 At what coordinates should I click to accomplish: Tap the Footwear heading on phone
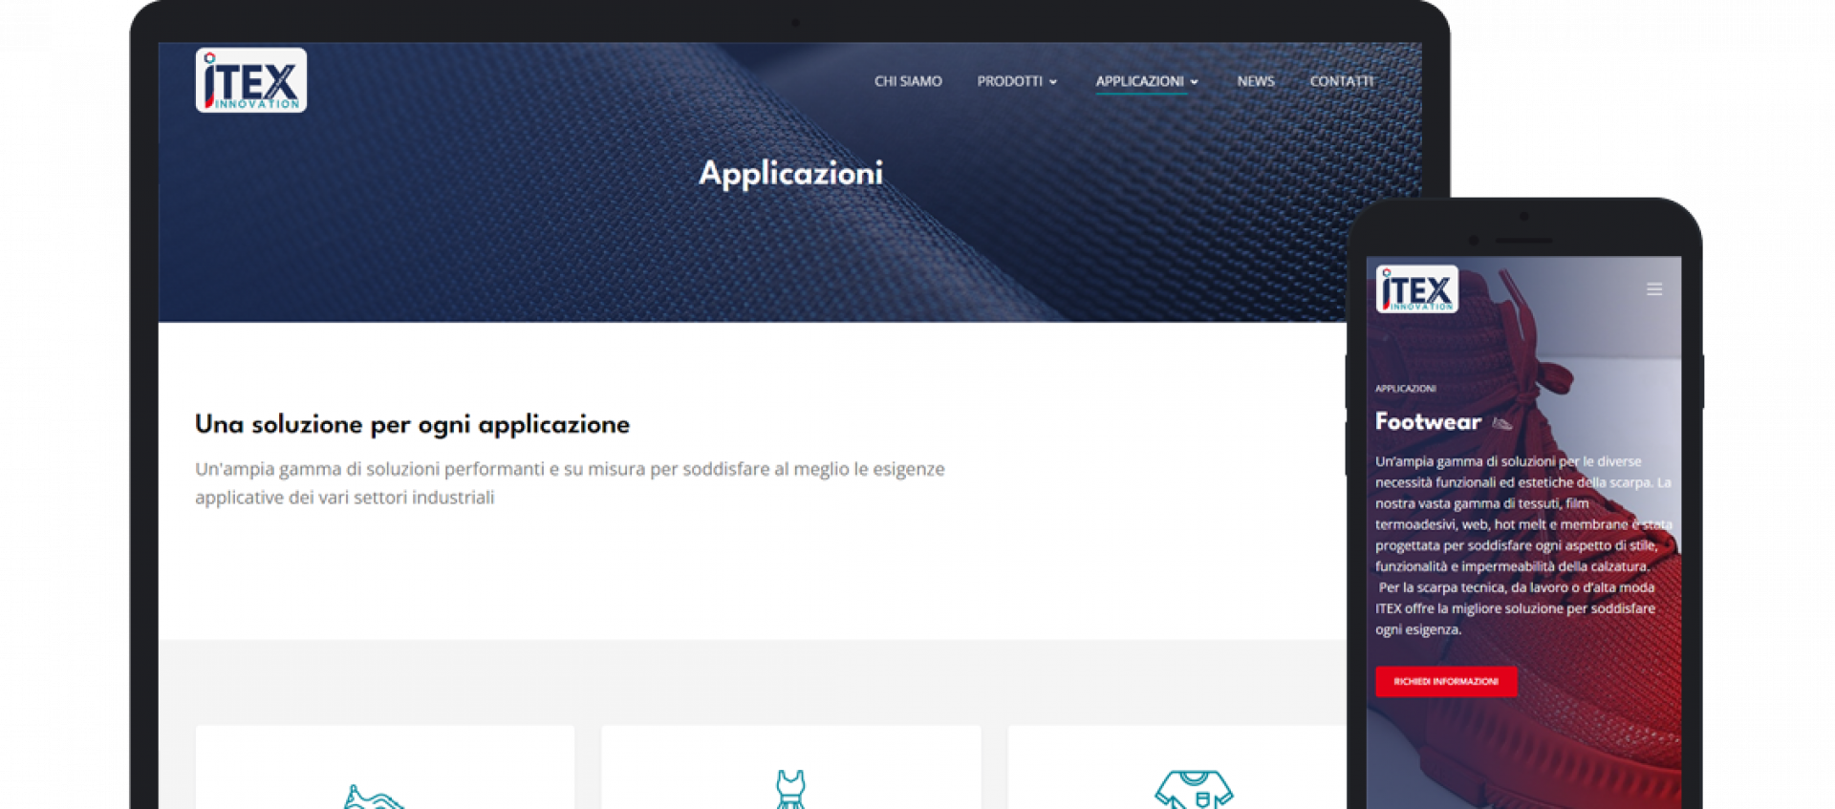coord(1428,422)
